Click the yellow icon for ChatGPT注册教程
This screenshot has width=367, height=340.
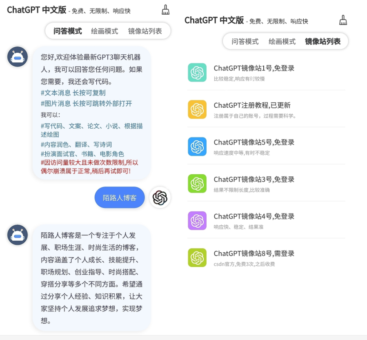(197, 109)
